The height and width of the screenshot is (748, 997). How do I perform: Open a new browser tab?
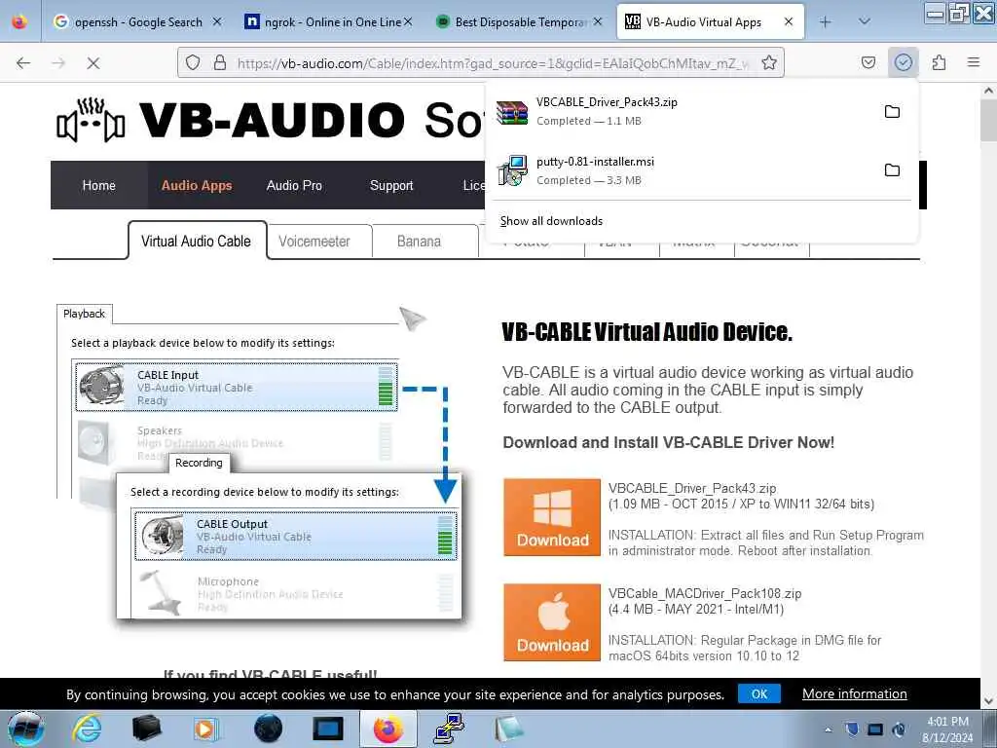[825, 22]
